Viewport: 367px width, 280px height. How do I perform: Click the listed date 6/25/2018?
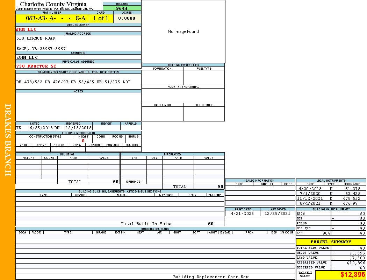click(x=41, y=128)
